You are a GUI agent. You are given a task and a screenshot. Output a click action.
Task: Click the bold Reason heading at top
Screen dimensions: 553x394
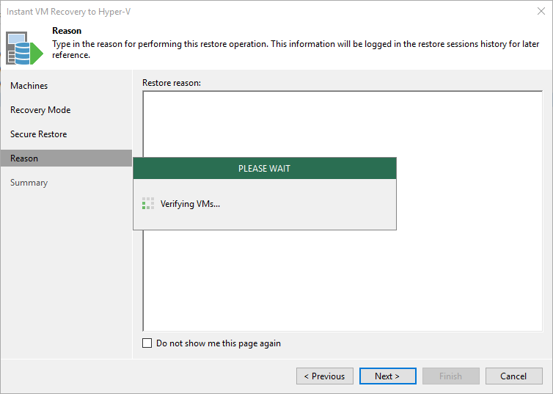click(67, 31)
